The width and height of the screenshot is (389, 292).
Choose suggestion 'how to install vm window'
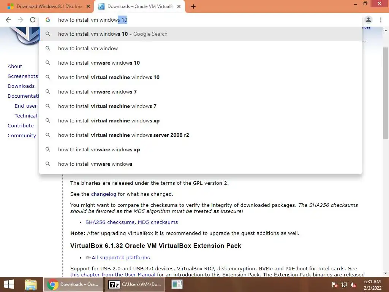[201, 48]
